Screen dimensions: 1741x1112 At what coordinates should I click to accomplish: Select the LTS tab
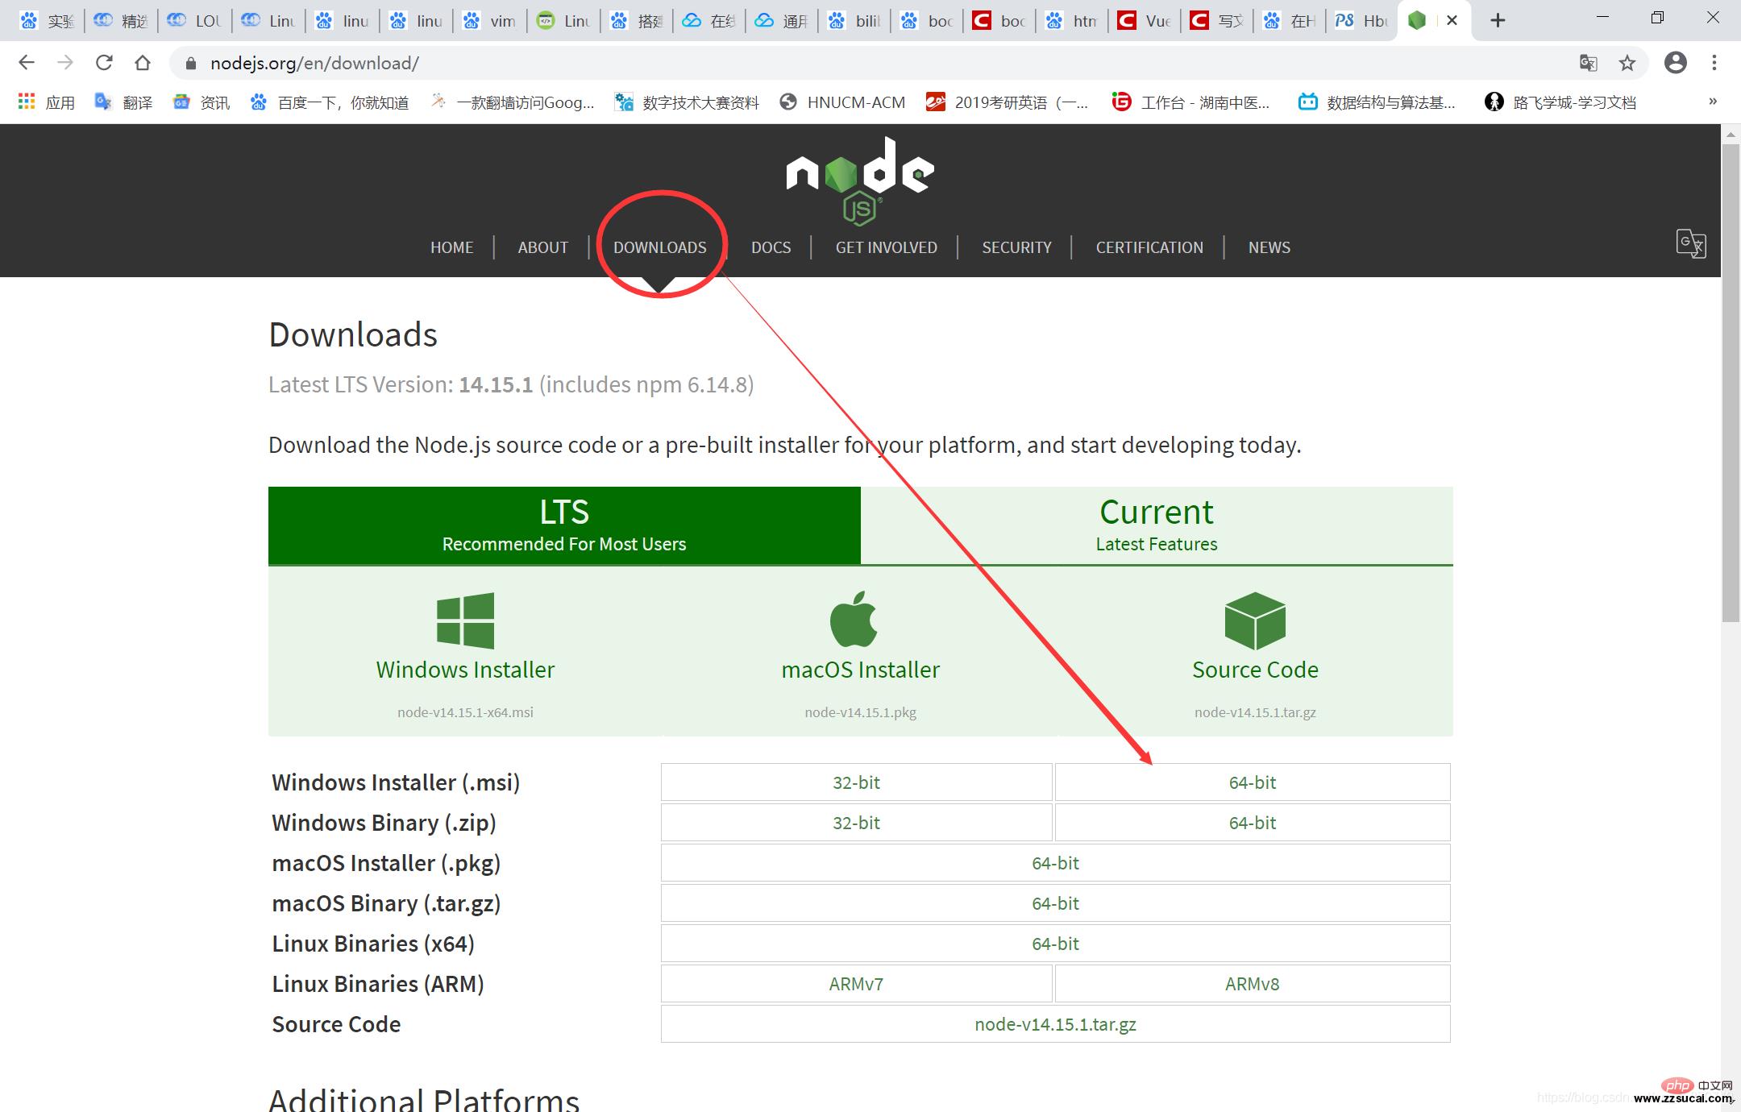tap(562, 524)
